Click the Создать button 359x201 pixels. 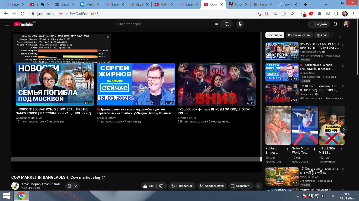pos(318,24)
